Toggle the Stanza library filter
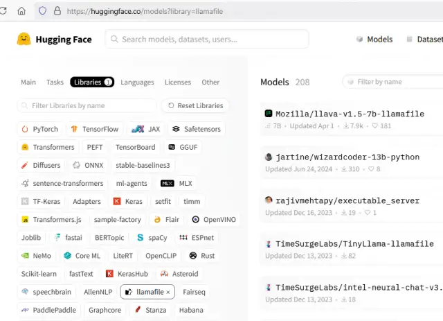The width and height of the screenshot is (443, 321). tap(150, 310)
